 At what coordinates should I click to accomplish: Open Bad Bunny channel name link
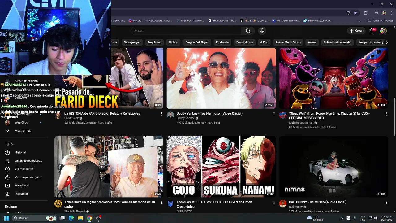click(x=296, y=207)
